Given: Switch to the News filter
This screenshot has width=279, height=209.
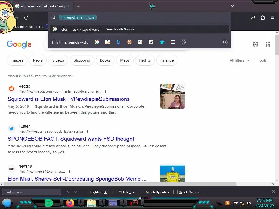Looking at the screenshot, I should (x=38, y=60).
